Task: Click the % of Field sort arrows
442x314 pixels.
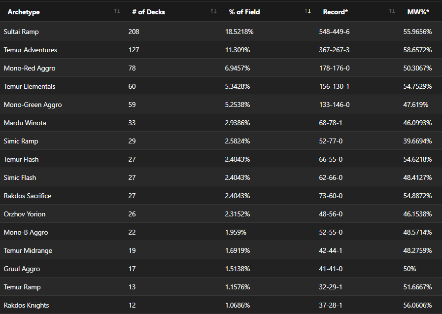Action: tap(308, 11)
